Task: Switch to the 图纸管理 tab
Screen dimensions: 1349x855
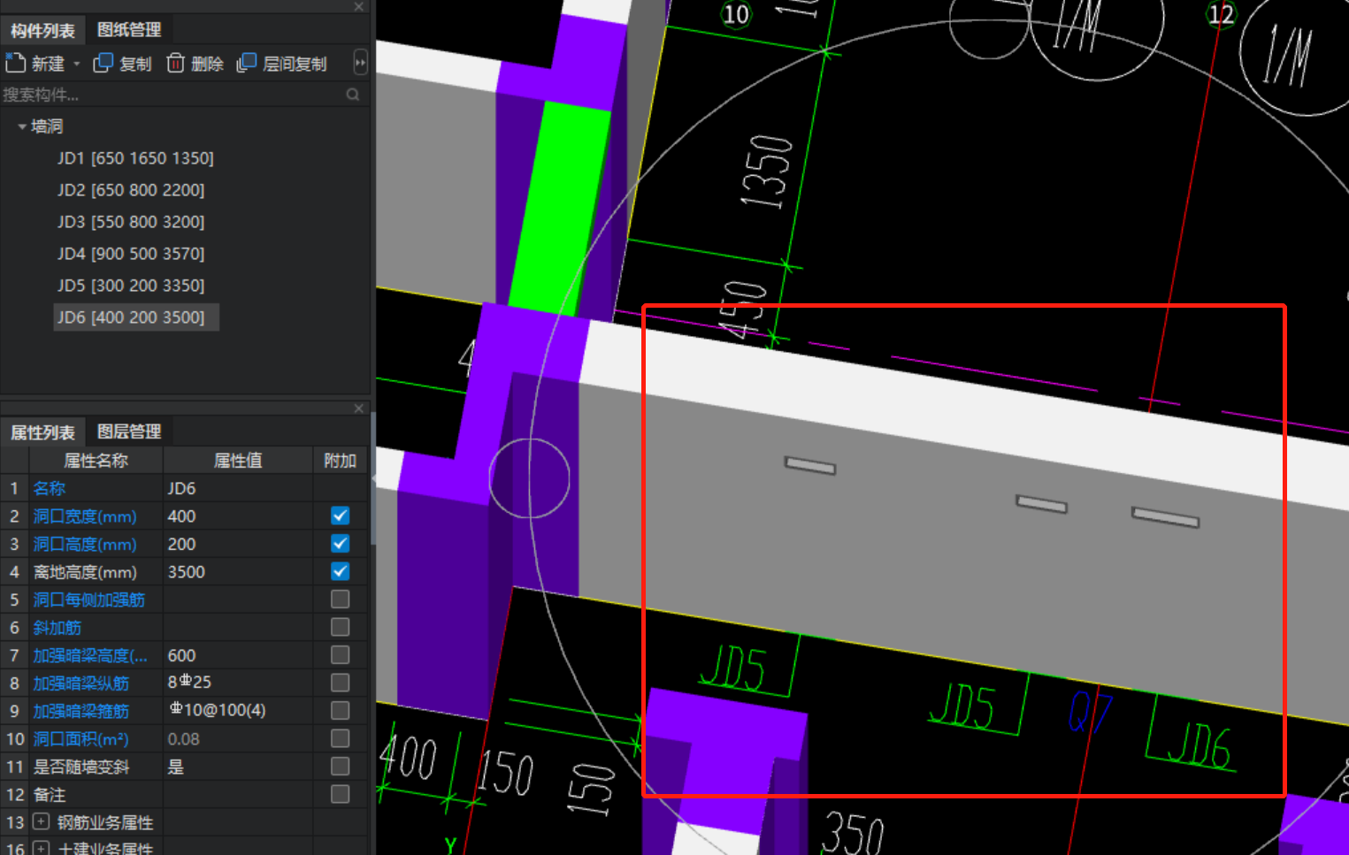Action: (129, 30)
